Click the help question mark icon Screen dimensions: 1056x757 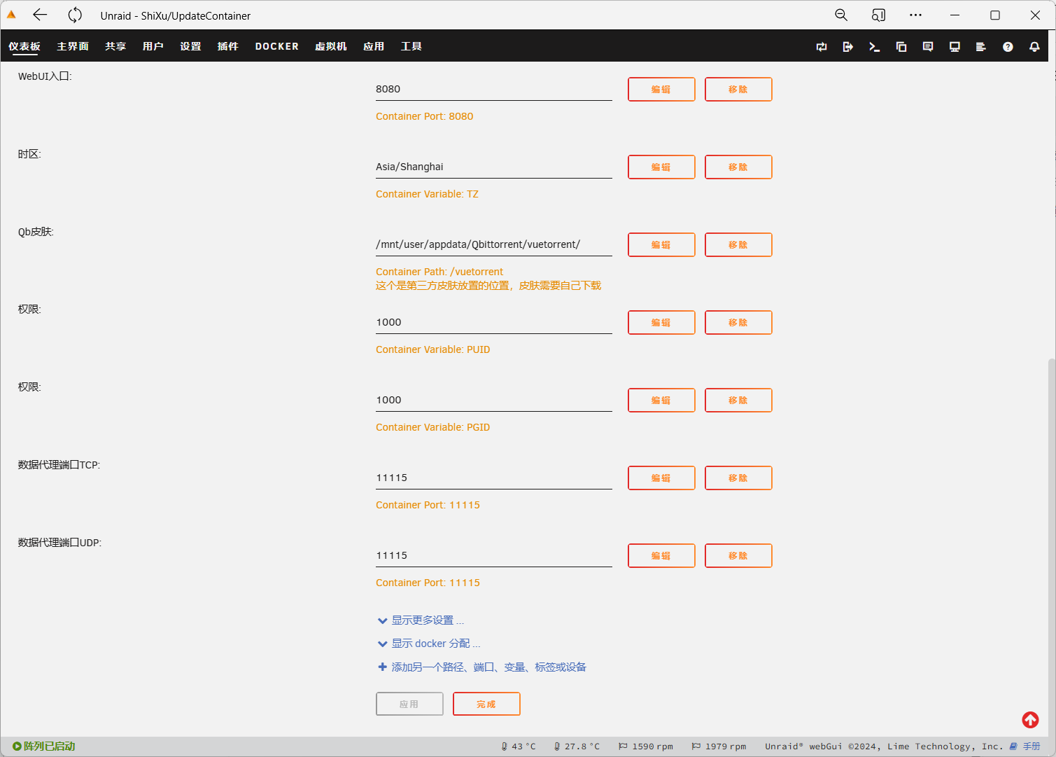coord(1008,47)
